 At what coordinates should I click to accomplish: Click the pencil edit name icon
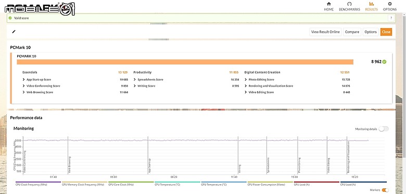[14, 32]
